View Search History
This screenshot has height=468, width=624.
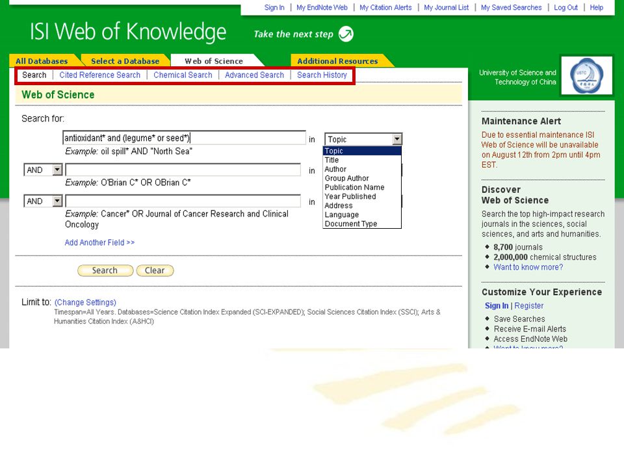click(x=322, y=75)
